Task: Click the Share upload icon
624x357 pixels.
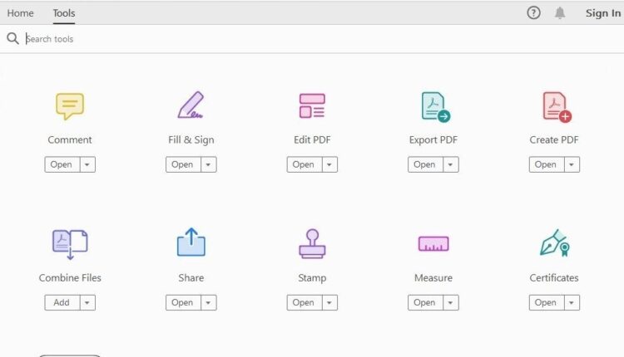Action: [x=191, y=243]
